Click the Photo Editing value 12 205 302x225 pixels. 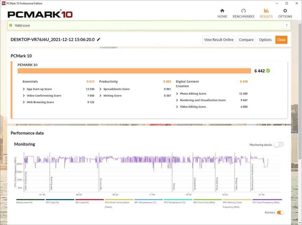243,94
